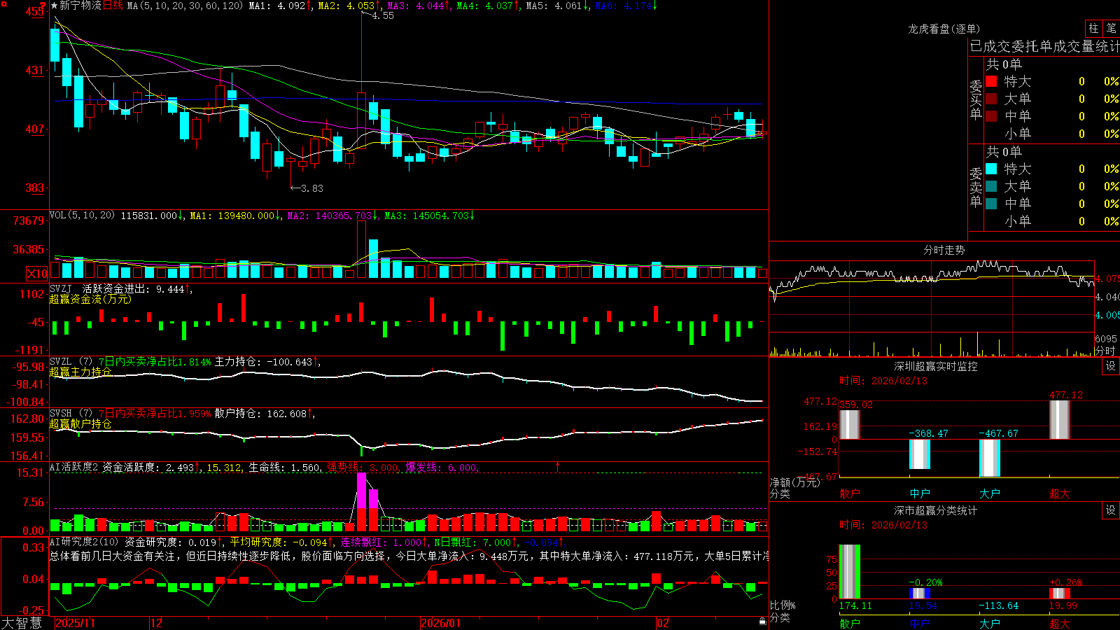The width and height of the screenshot is (1120, 630).
Task: Click the 龙虎看盘(逐单) panel title
Action: pyautogui.click(x=944, y=29)
